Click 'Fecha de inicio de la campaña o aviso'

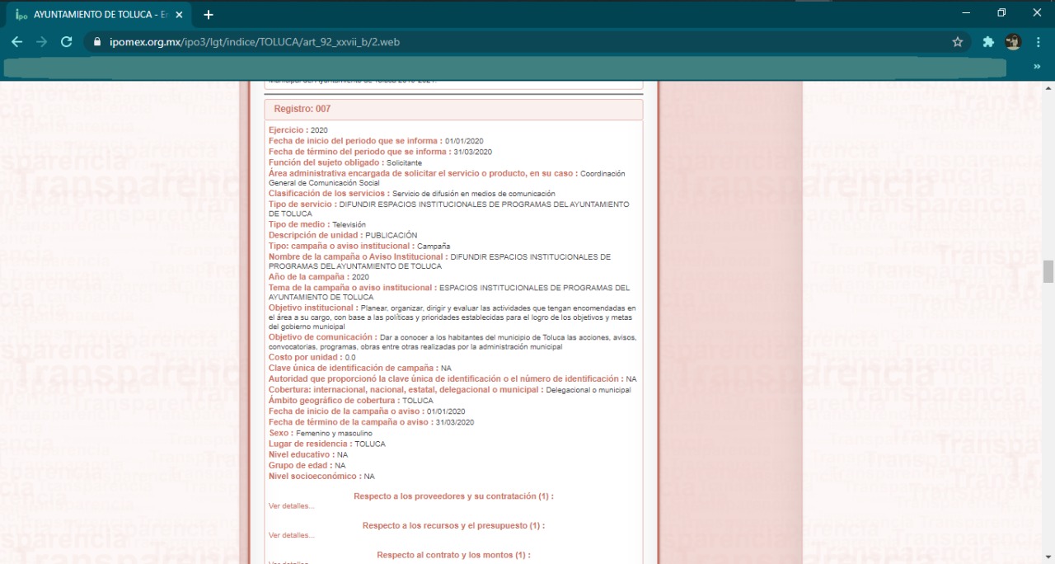[346, 411]
